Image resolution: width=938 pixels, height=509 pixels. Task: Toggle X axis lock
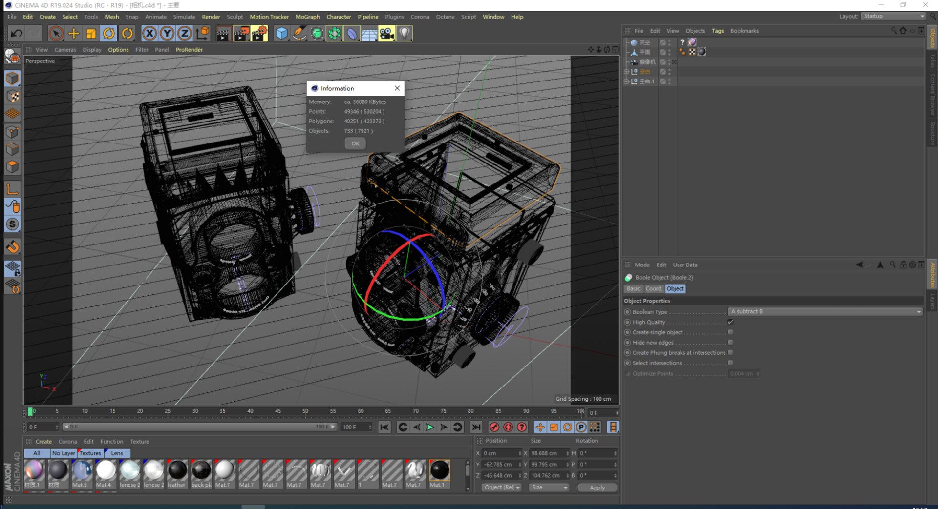[x=149, y=33]
